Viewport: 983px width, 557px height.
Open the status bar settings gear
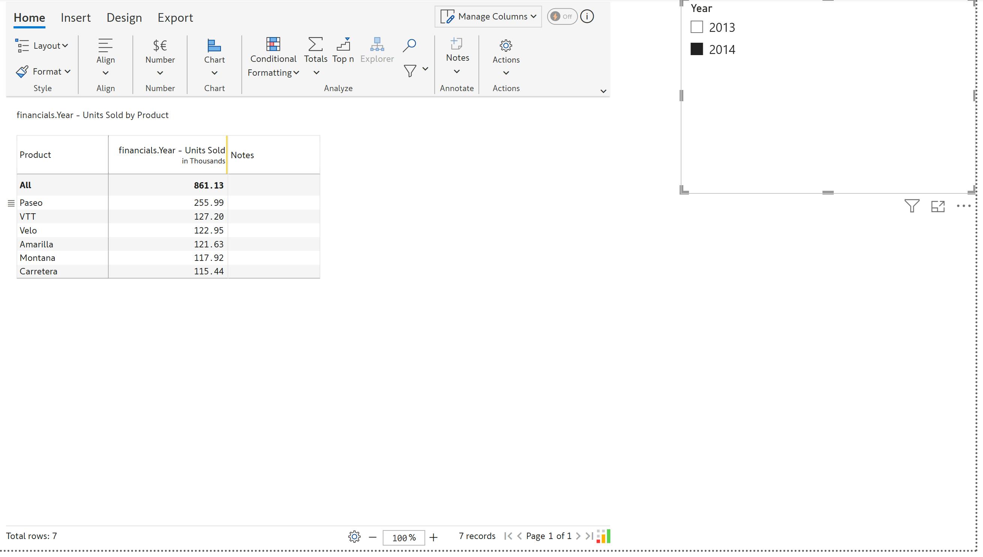(354, 537)
